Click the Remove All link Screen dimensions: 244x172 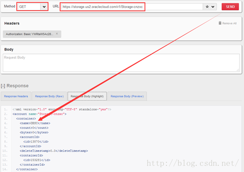pyautogui.click(x=229, y=23)
